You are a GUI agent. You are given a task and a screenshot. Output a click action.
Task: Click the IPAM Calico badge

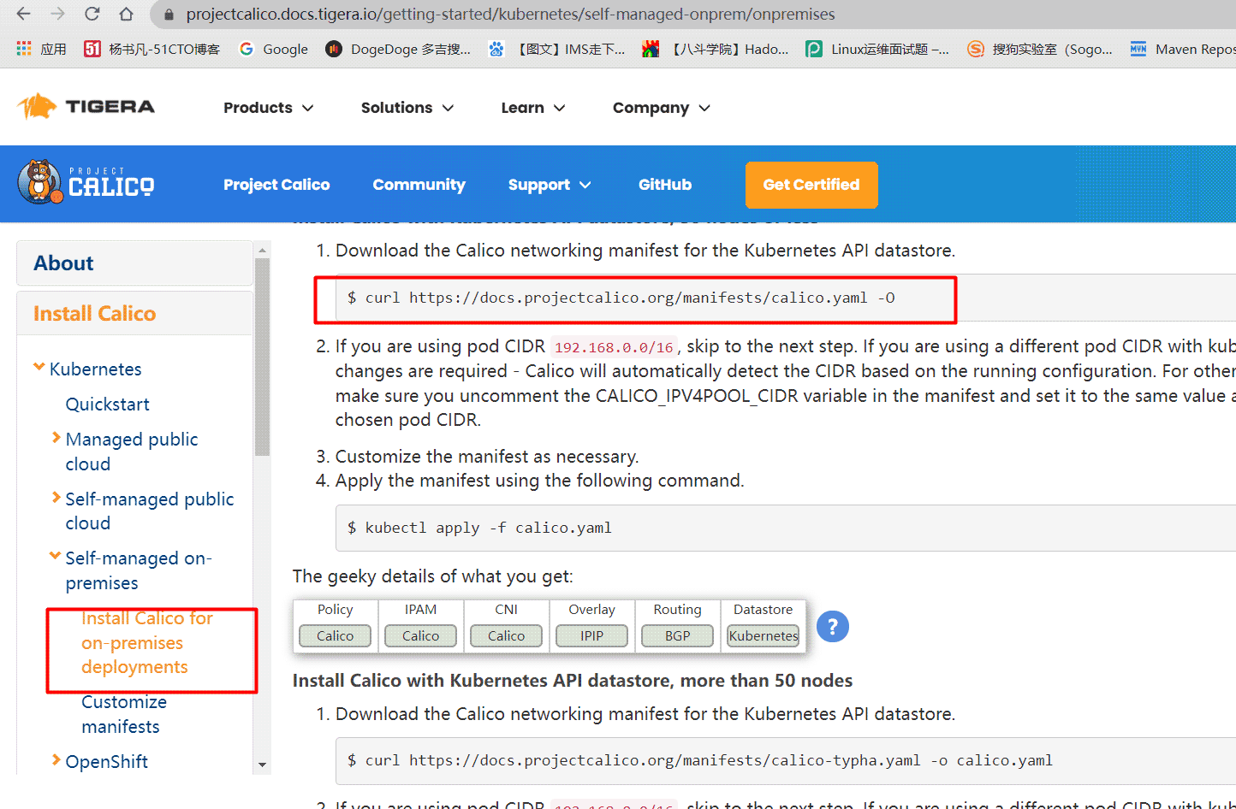click(x=420, y=635)
